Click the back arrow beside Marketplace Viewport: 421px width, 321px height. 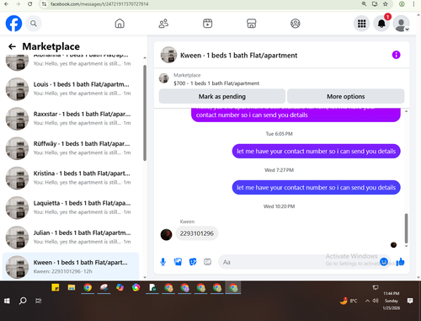pyautogui.click(x=12, y=46)
